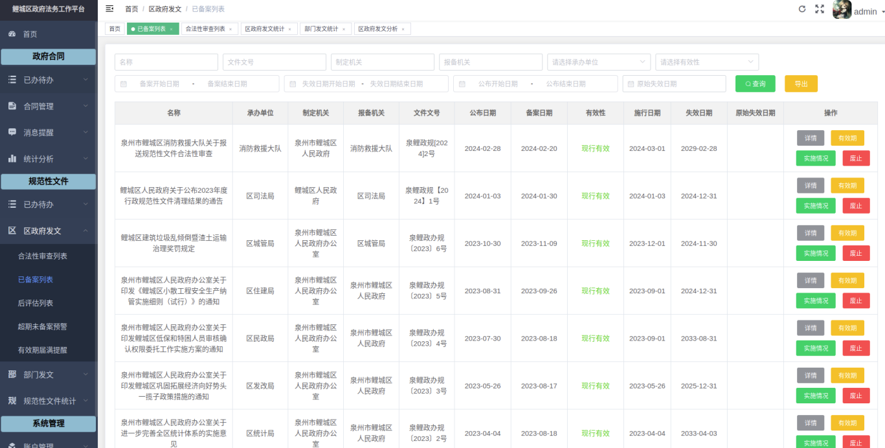885x448 pixels.
Task: Click the 备案开始日期 date field
Action: [159, 84]
